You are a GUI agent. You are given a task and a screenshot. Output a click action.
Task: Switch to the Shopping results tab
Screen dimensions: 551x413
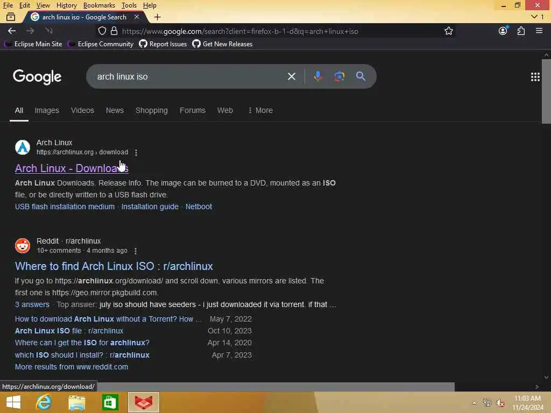pos(151,110)
